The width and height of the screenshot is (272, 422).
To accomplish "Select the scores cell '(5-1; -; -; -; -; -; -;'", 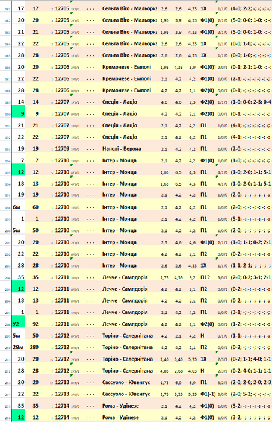I will pyautogui.click(x=251, y=219).
